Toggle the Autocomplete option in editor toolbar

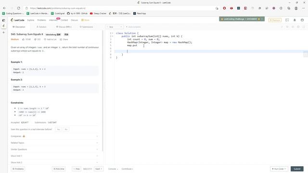133,27
